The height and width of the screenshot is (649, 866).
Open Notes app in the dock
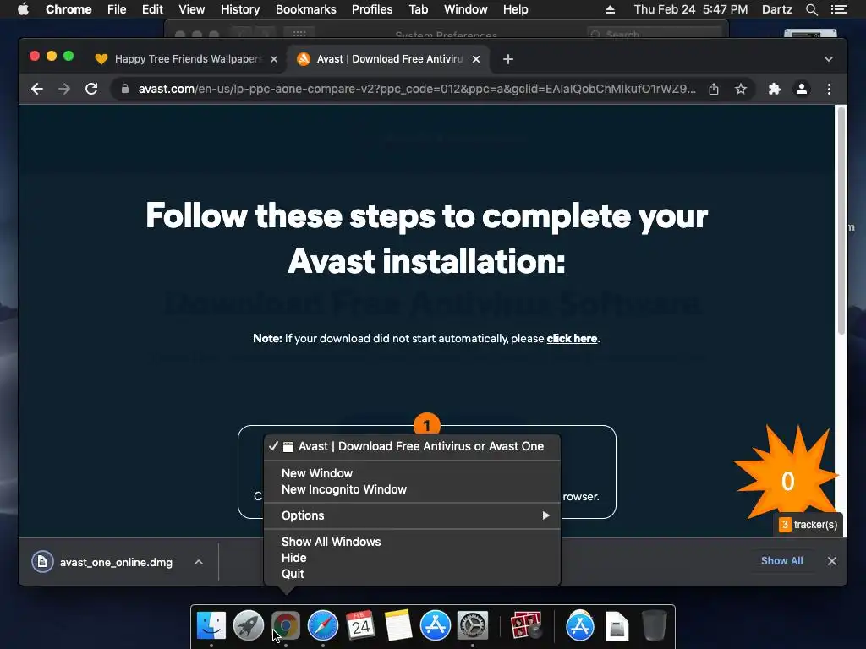tap(397, 626)
